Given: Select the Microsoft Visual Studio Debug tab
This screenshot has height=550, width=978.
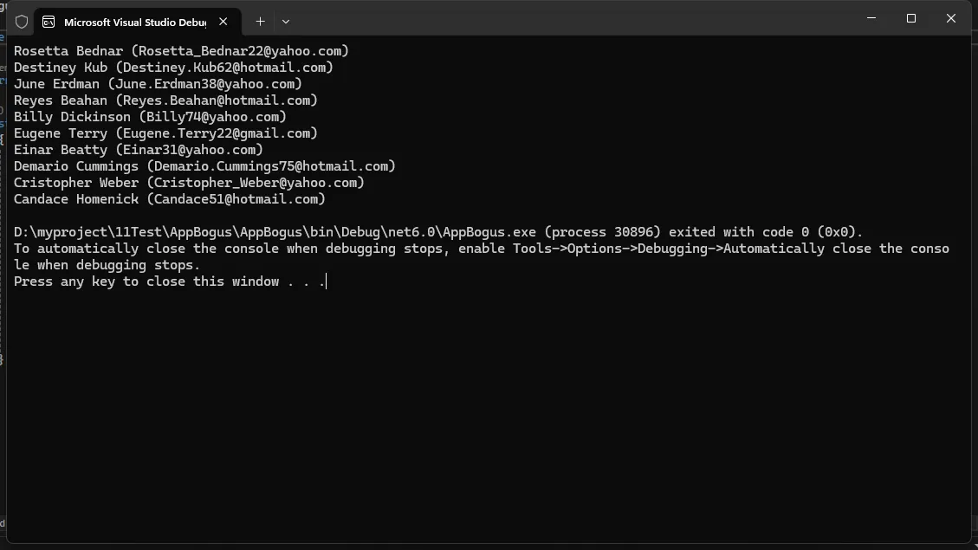Looking at the screenshot, I should point(134,22).
